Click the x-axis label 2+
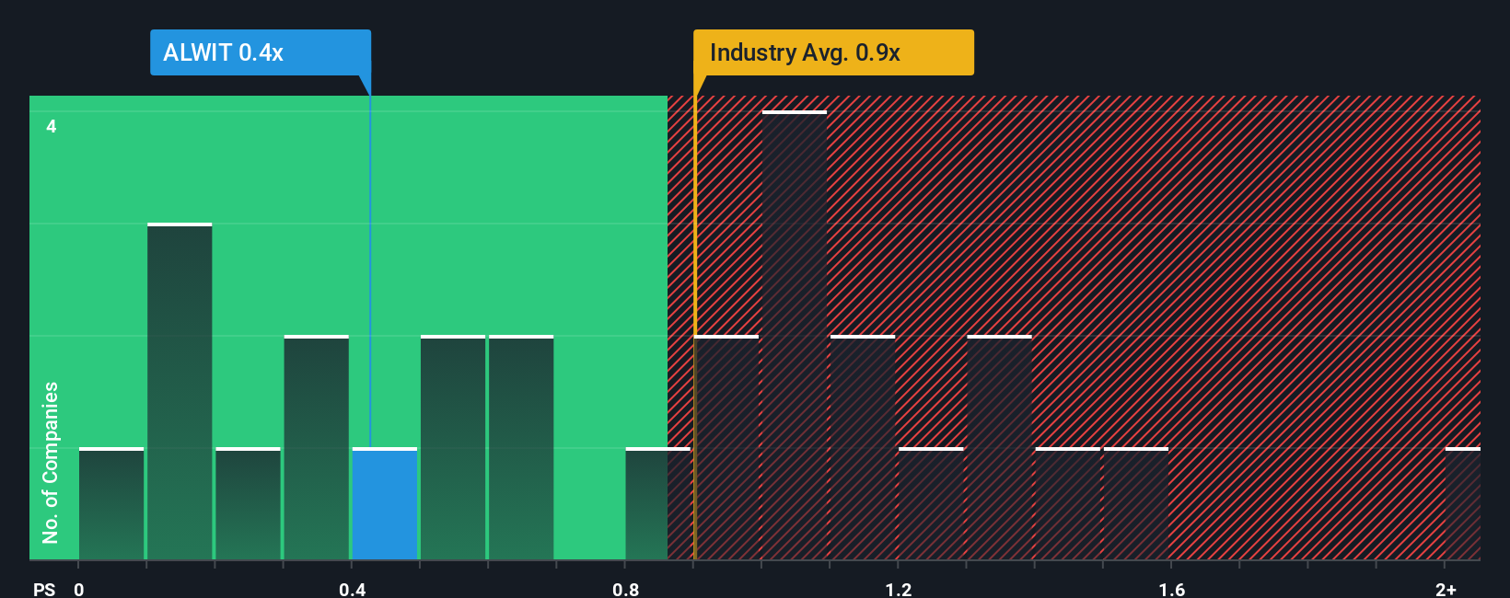This screenshot has height=598, width=1510. 1446,589
